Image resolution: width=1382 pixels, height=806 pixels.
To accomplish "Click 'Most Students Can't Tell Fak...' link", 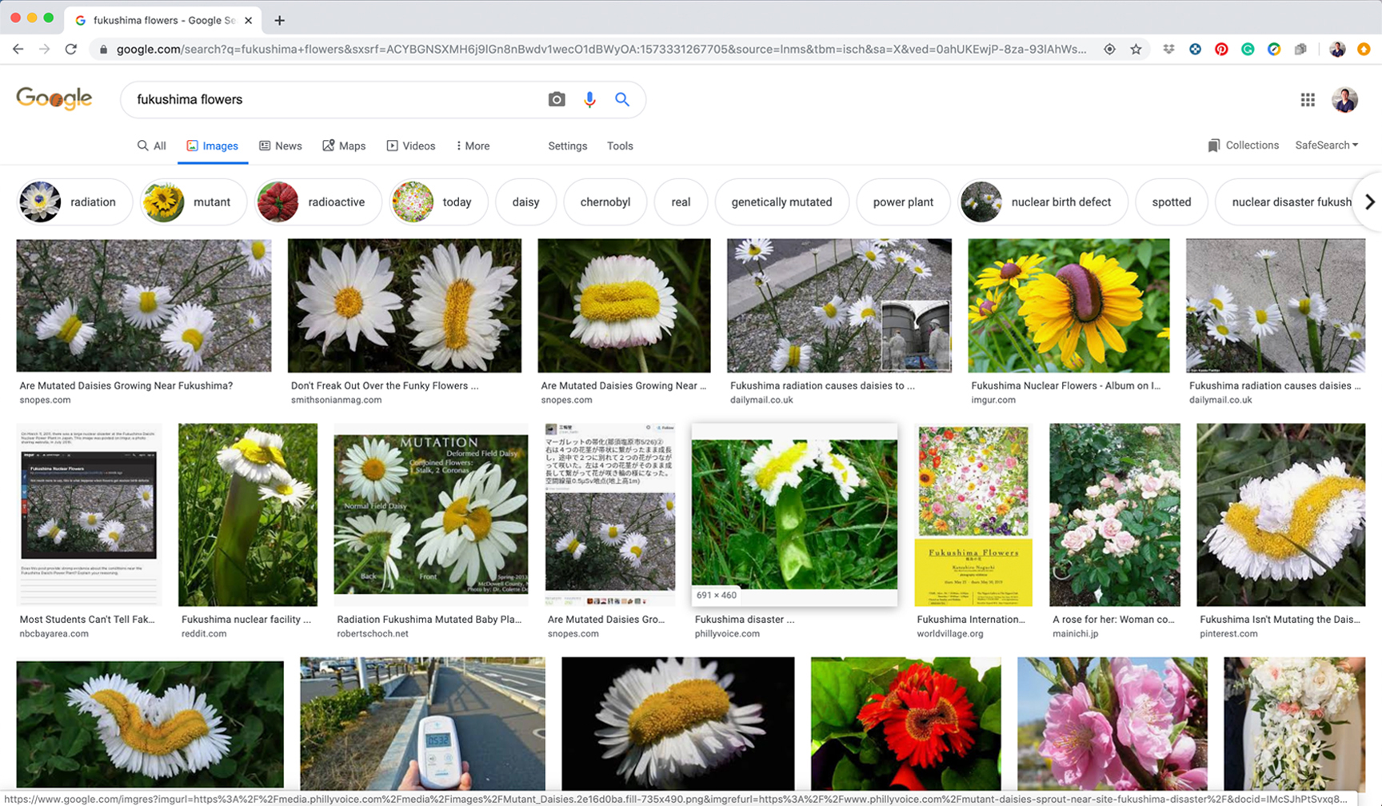I will pos(87,619).
